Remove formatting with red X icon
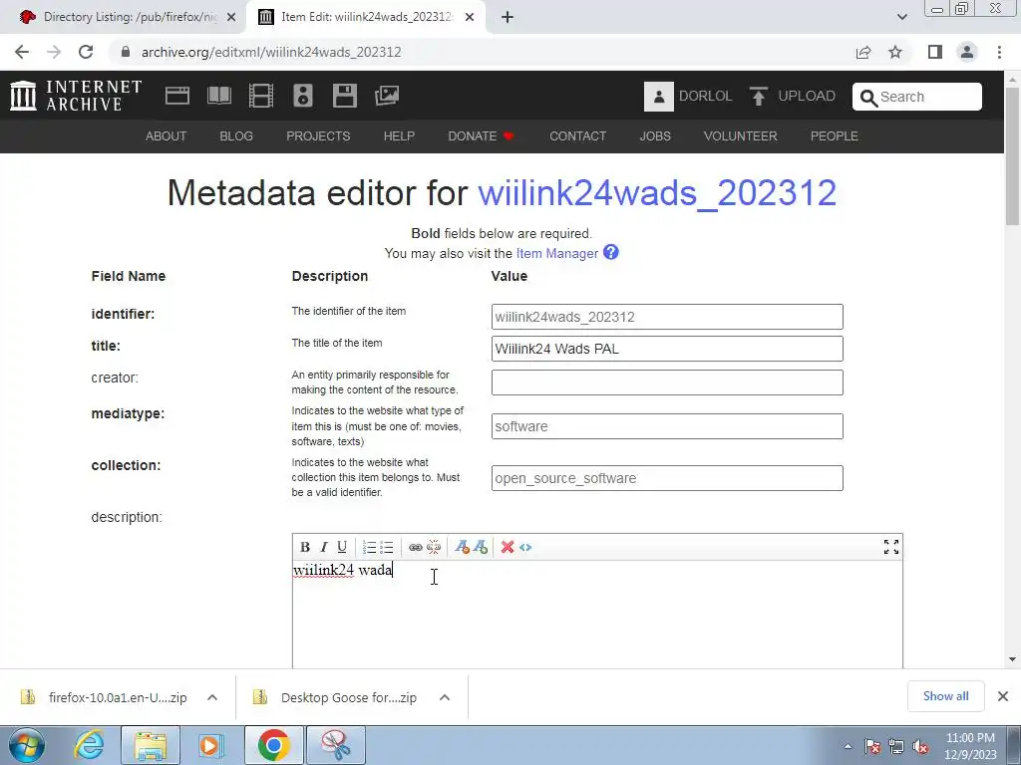The height and width of the screenshot is (765, 1021). (508, 547)
